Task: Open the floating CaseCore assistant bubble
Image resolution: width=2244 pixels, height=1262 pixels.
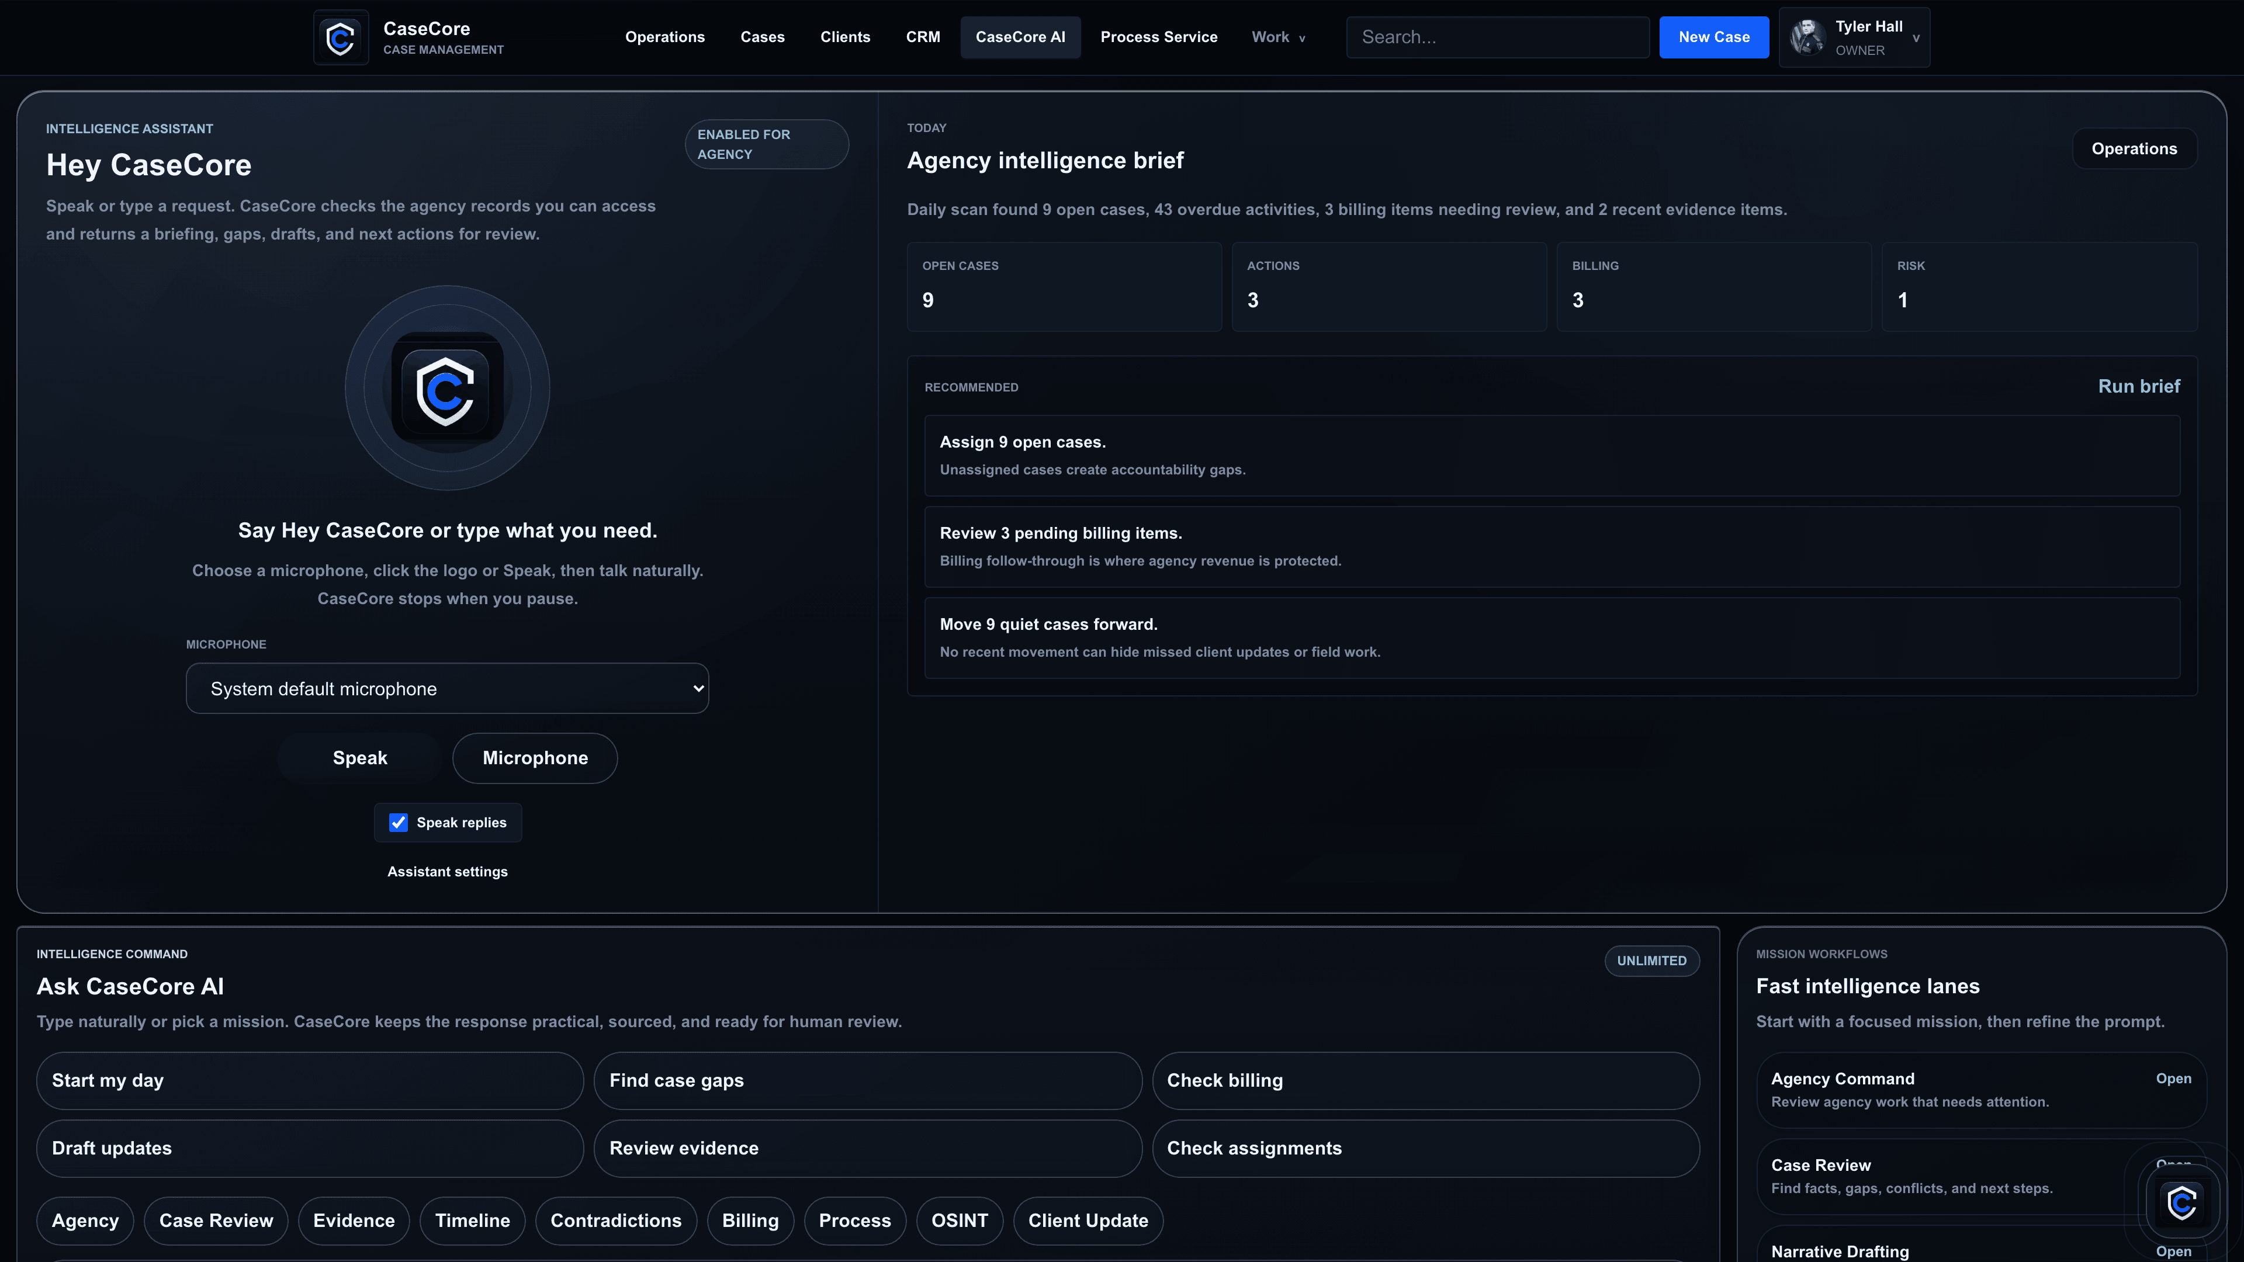Action: [x=2181, y=1203]
